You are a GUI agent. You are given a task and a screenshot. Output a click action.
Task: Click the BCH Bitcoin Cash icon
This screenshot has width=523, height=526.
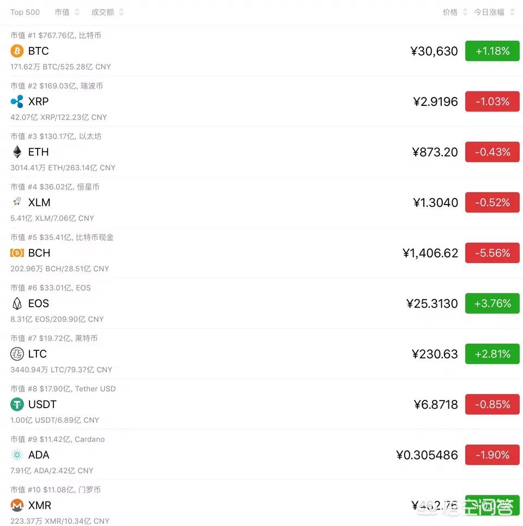pos(17,253)
